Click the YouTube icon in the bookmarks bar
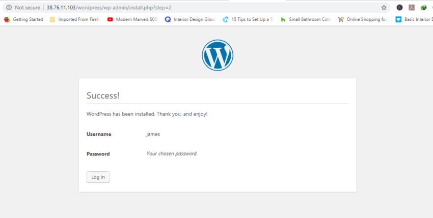433x218 pixels. click(110, 19)
